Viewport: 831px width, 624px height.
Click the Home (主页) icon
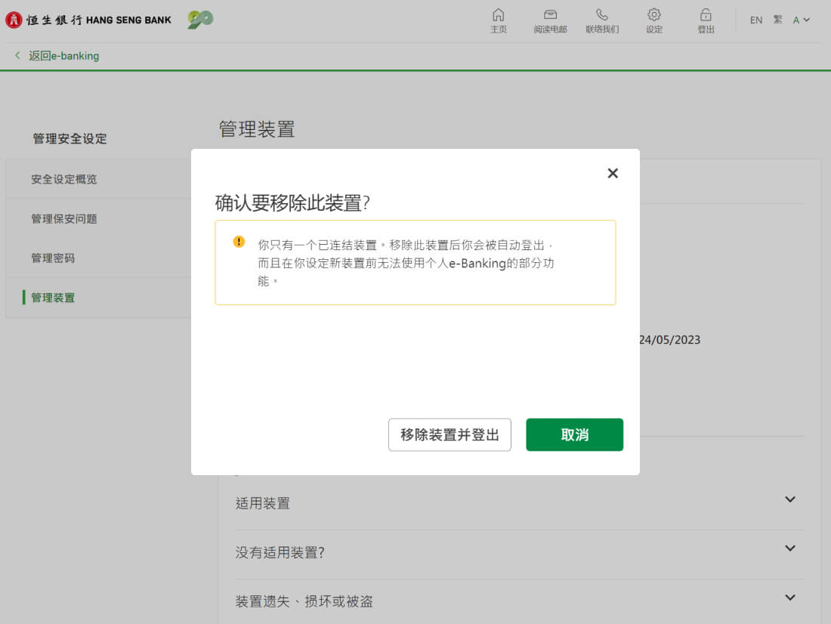(x=498, y=15)
